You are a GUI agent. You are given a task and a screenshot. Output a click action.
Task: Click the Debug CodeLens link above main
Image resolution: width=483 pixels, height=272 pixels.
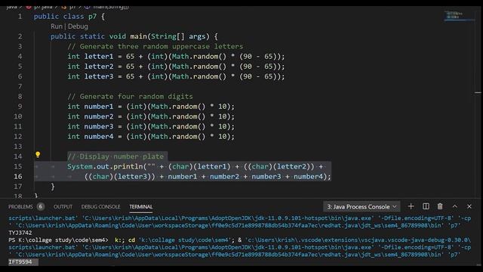coord(78,26)
